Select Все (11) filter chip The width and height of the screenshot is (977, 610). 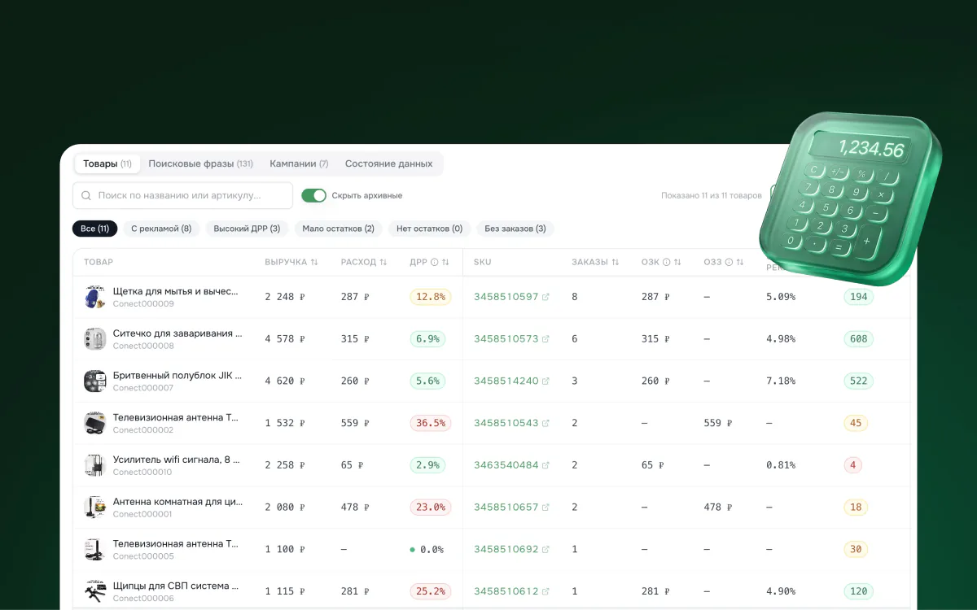coord(95,229)
